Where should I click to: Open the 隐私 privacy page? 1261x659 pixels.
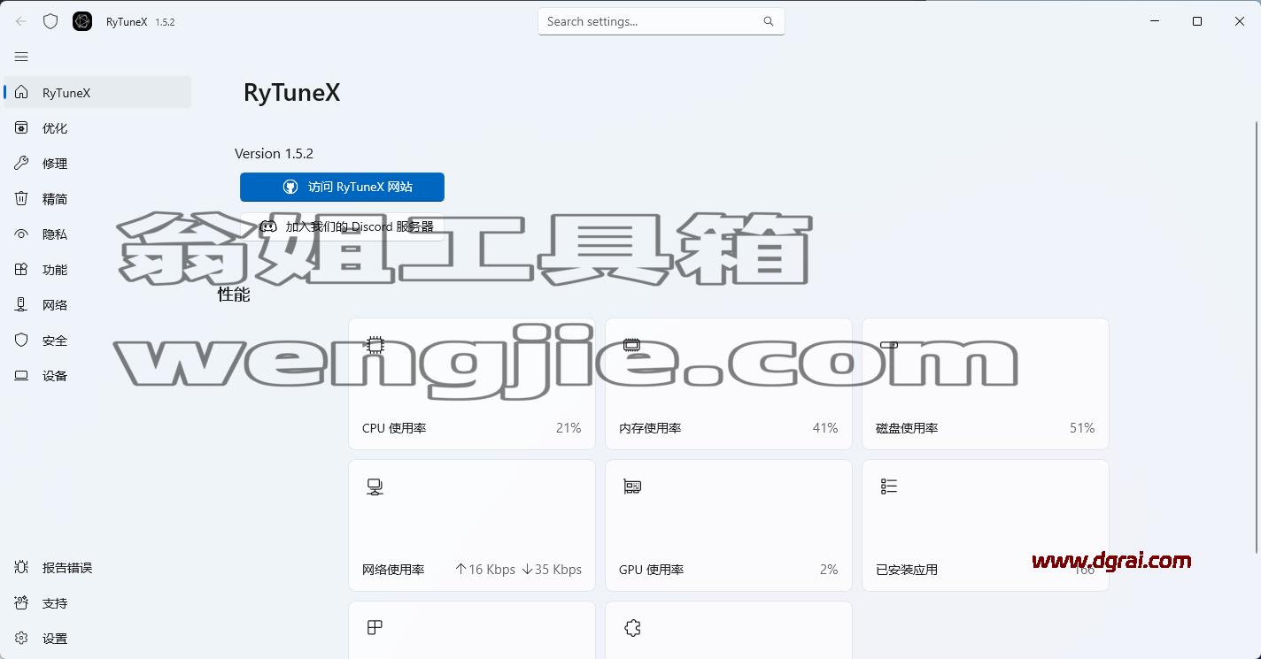pos(97,234)
